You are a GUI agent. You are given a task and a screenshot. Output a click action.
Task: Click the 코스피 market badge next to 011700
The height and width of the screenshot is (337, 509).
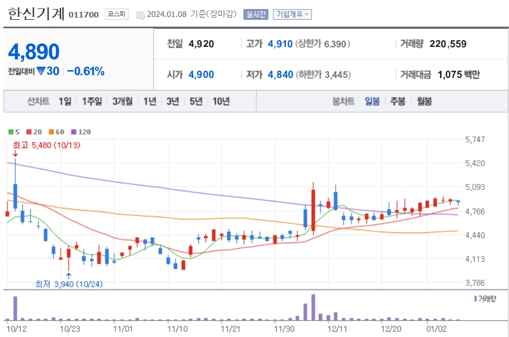[x=117, y=15]
